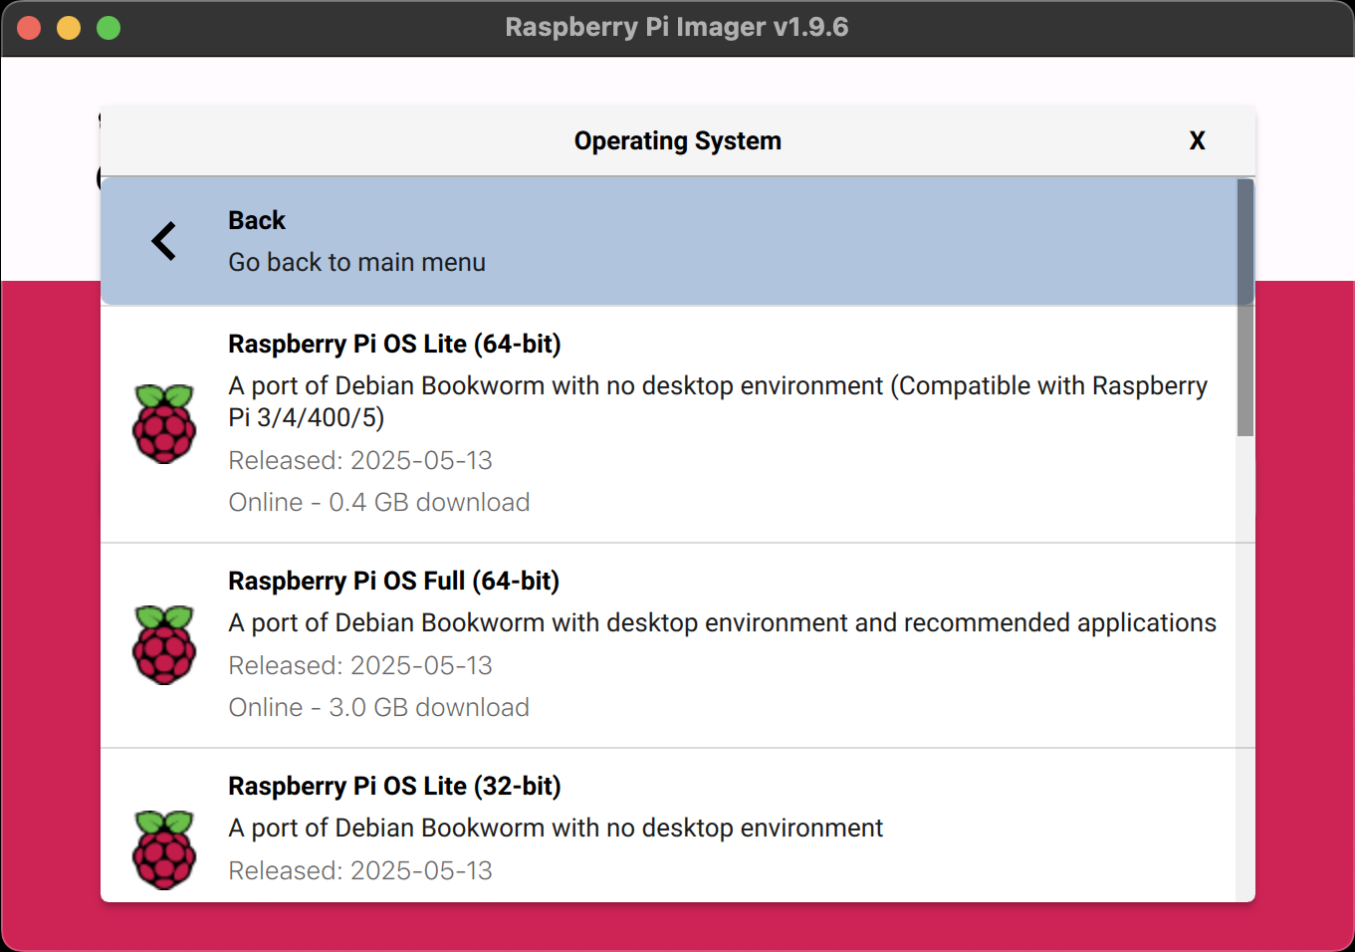This screenshot has width=1355, height=952.
Task: Click the 'Operating System' dialog header
Action: 677,141
